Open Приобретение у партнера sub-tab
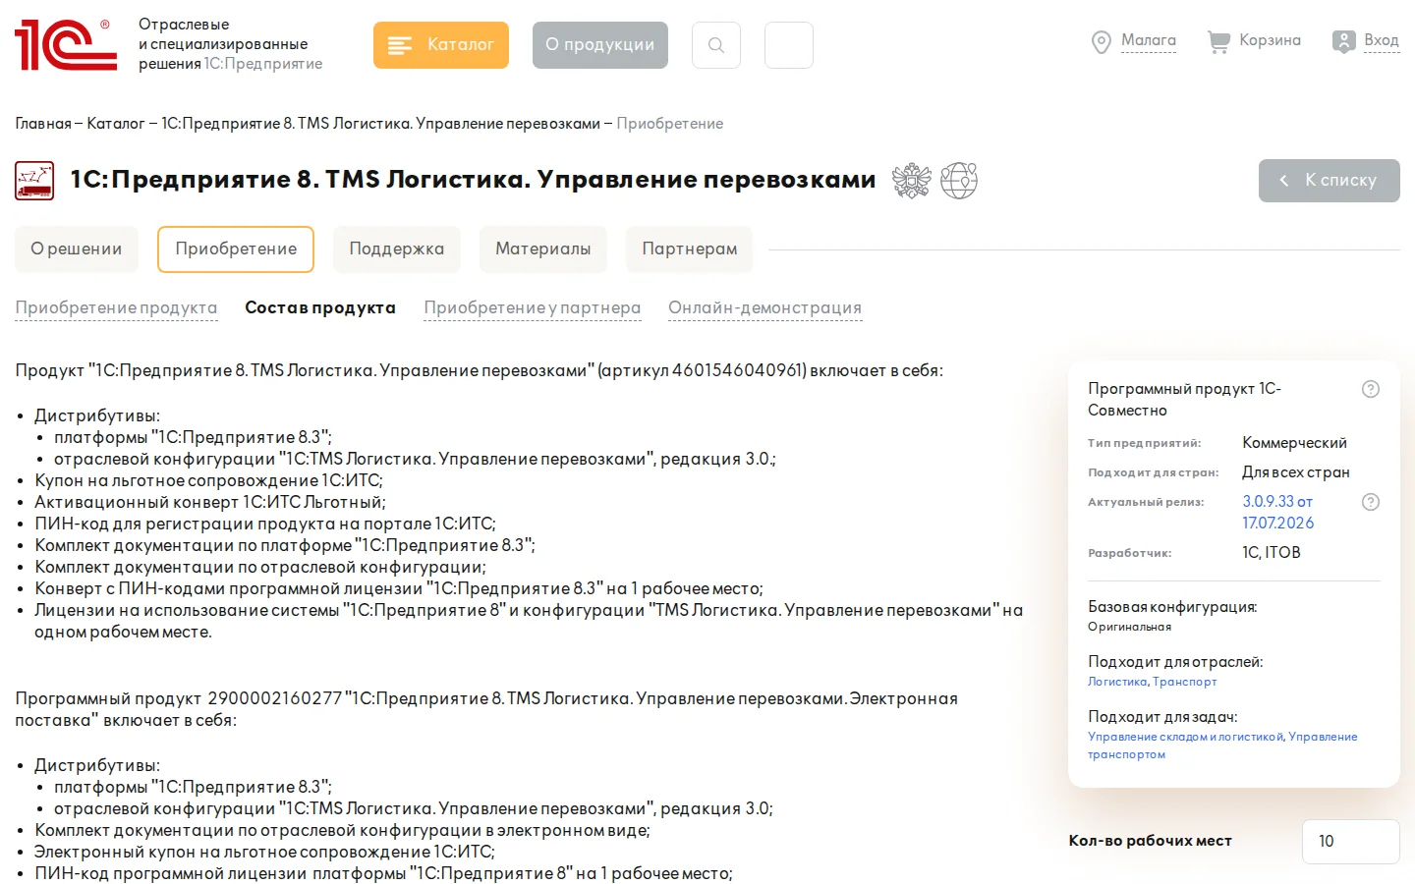Image resolution: width=1415 pixels, height=884 pixels. pos(533,308)
